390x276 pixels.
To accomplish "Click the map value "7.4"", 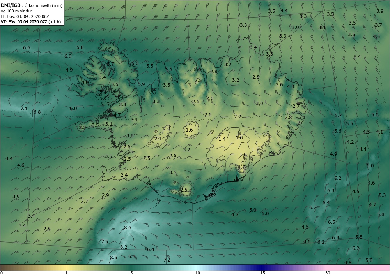I will pyautogui.click(x=24, y=108).
